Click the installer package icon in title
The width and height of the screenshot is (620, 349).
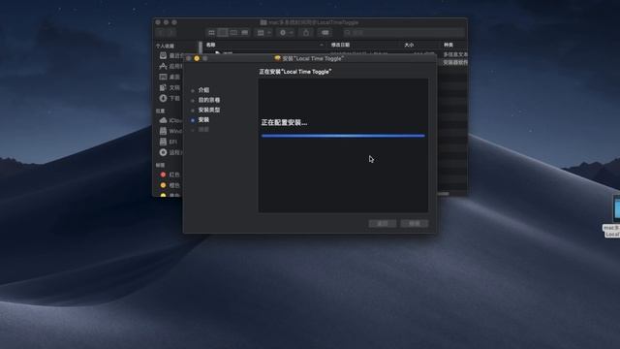tap(278, 58)
